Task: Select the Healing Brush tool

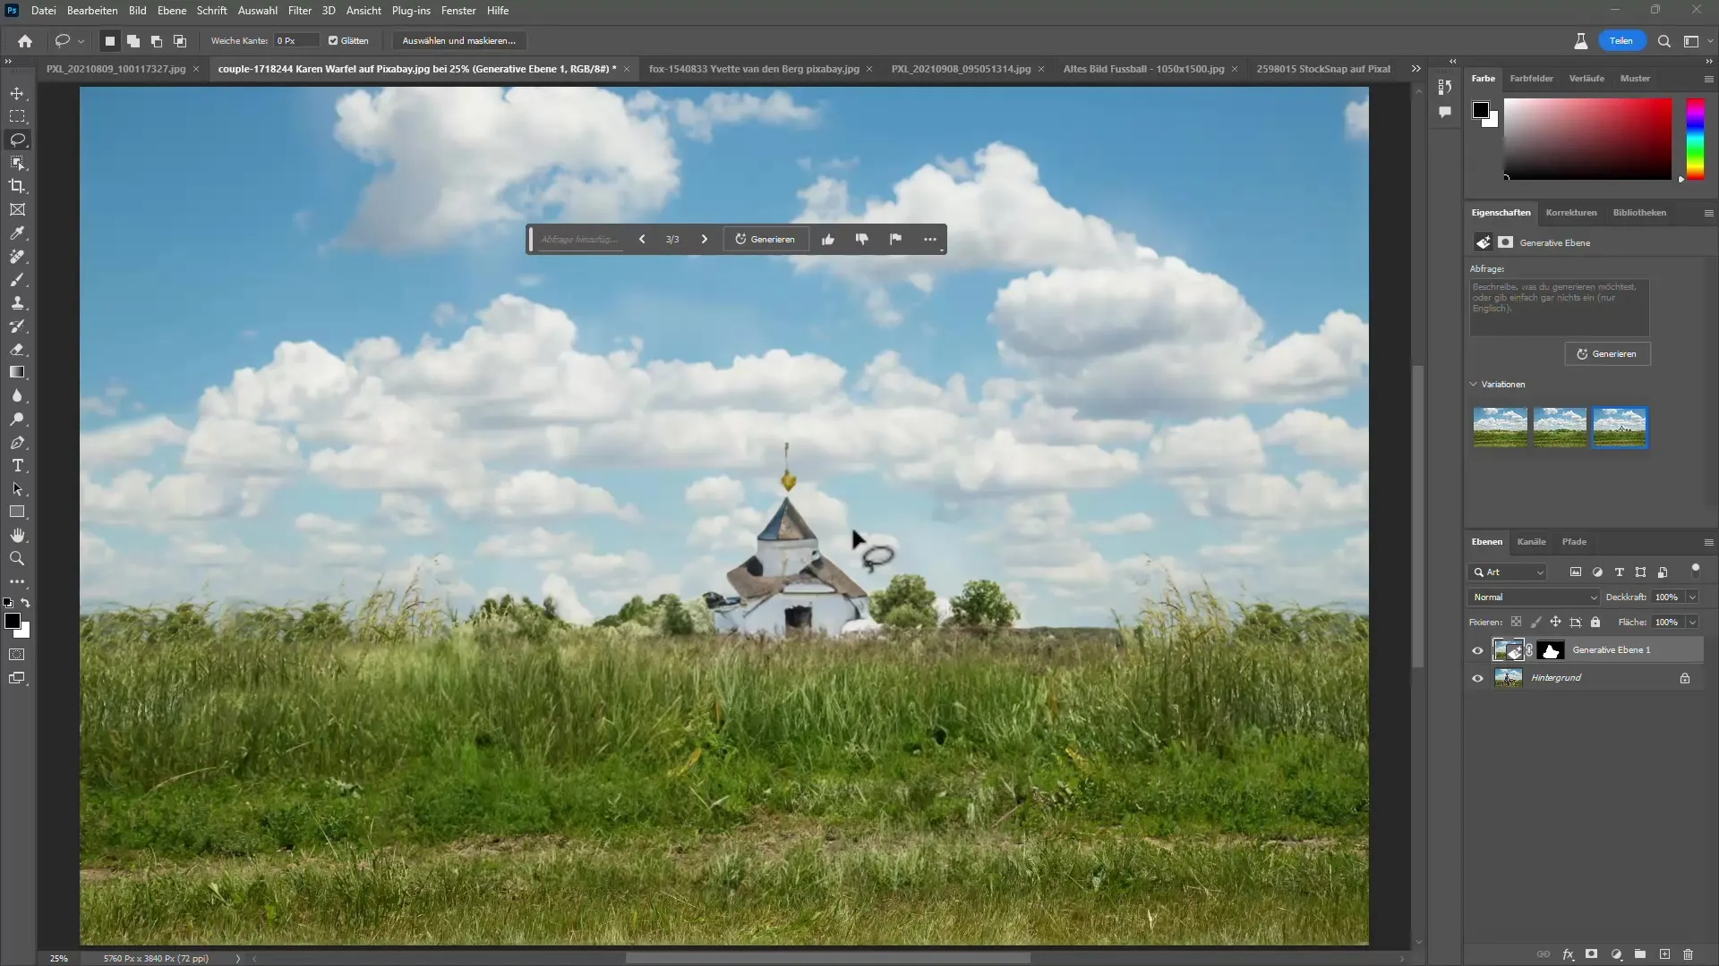Action: click(16, 257)
